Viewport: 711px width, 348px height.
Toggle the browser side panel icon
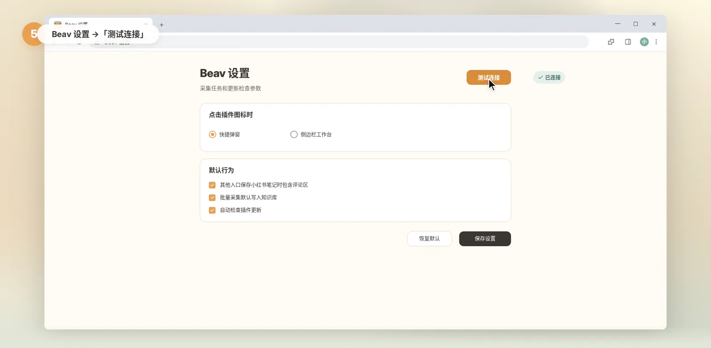(x=628, y=42)
